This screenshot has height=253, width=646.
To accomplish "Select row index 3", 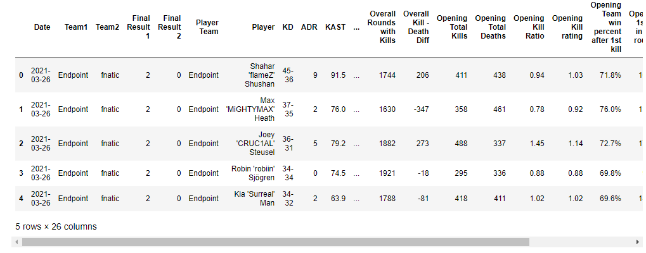I will point(21,173).
